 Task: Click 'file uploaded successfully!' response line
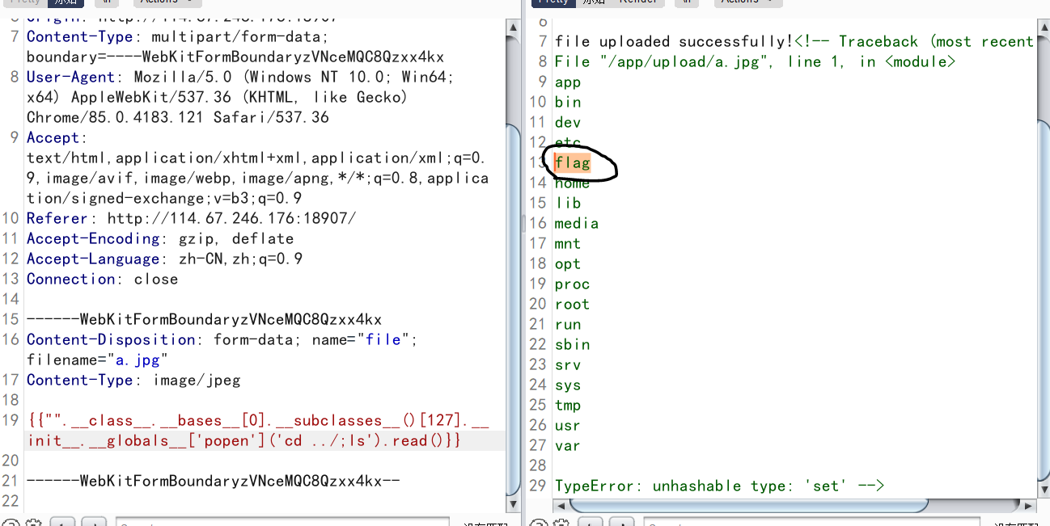674,41
